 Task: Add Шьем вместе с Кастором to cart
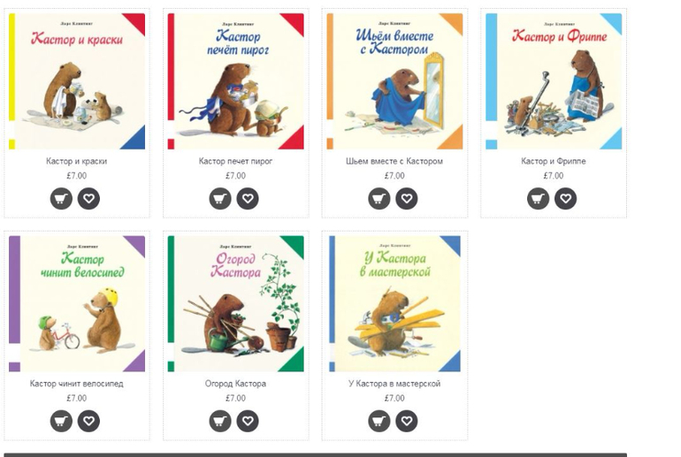click(x=379, y=199)
